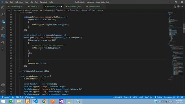This screenshot has height=104, width=185.
Task: Click Spaces: 4 indentation selector
Action: pos(127,97)
